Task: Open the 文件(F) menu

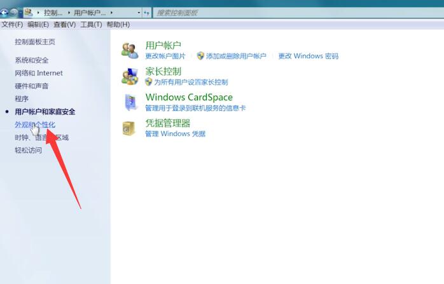Action: pos(12,25)
